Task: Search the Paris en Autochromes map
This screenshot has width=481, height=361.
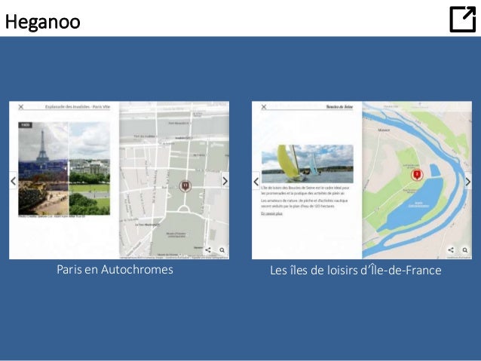Action: pyautogui.click(x=222, y=250)
